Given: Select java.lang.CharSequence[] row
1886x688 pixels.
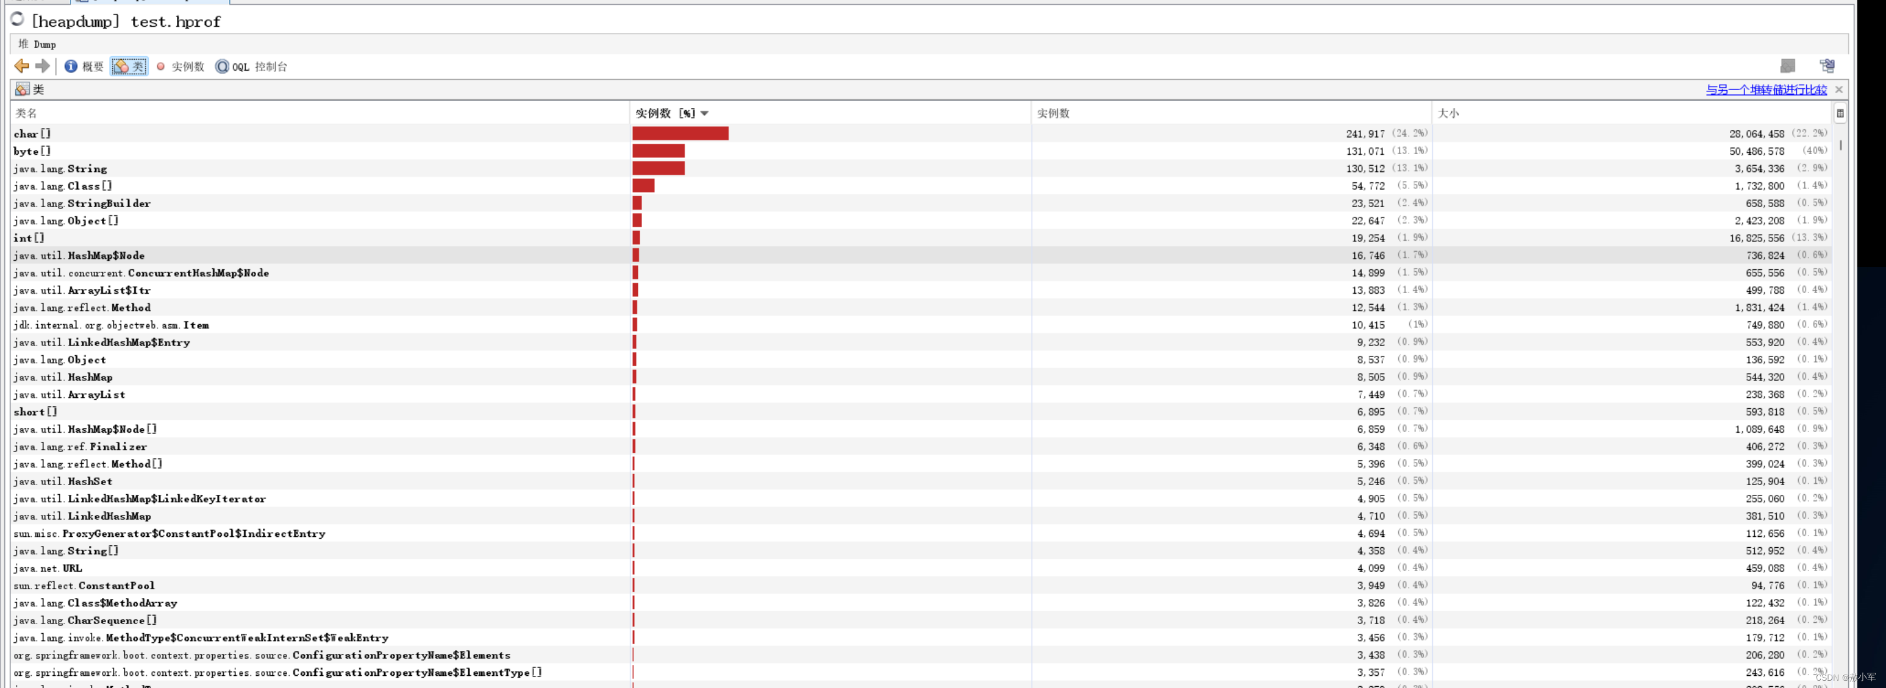Looking at the screenshot, I should (x=921, y=621).
